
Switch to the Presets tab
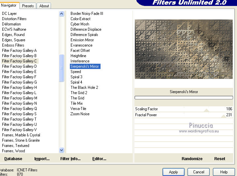pos(28,6)
